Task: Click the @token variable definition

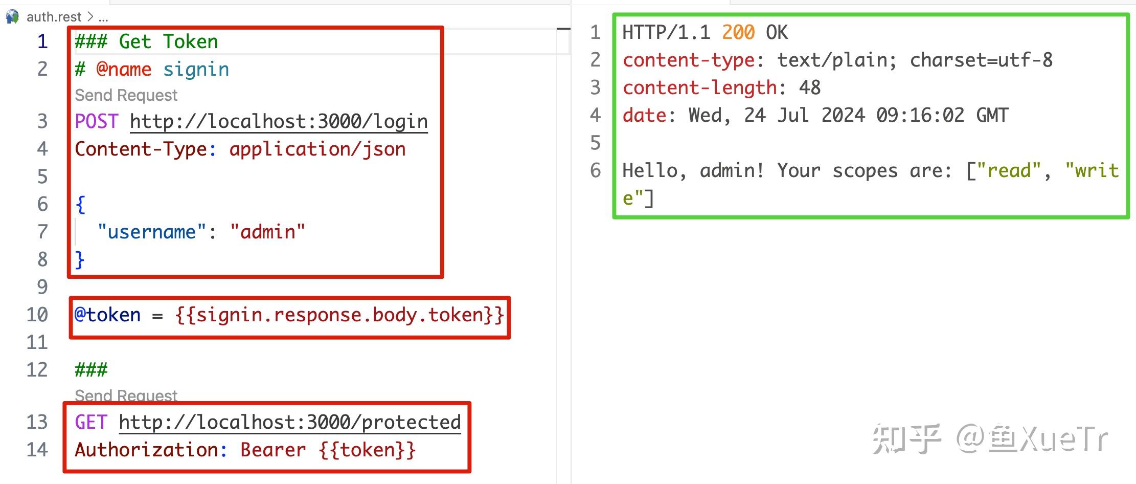Action: click(x=107, y=315)
